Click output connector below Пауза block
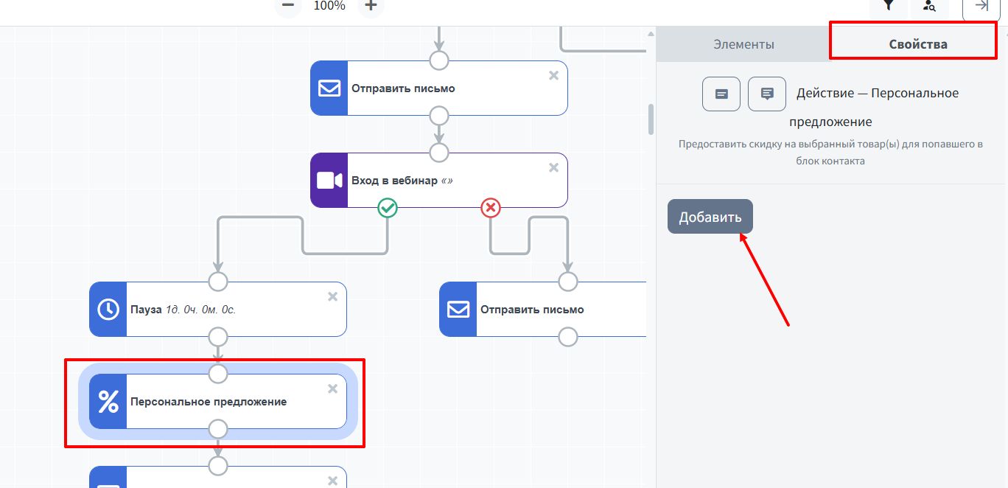This screenshot has height=488, width=1008. point(218,337)
